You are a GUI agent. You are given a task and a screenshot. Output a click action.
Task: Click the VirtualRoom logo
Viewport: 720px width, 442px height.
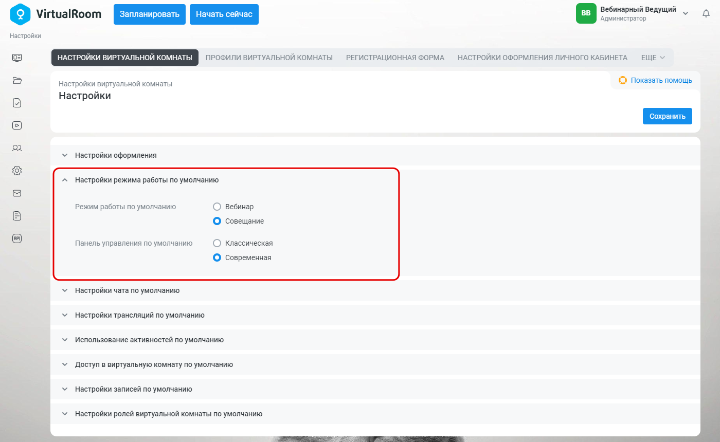tap(56, 14)
